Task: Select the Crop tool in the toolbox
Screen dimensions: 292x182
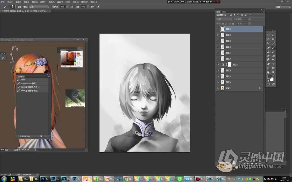Action: (x=268, y=43)
